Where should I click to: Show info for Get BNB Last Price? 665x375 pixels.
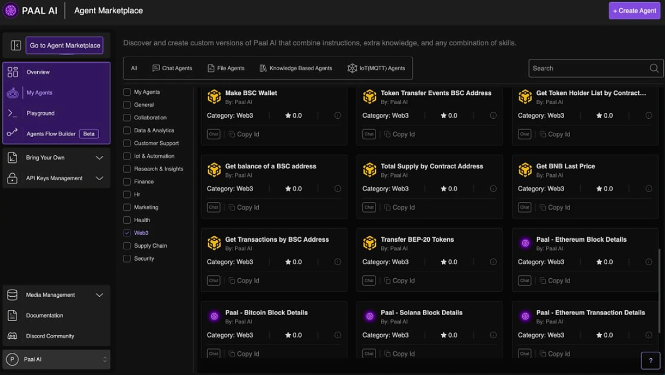coord(648,189)
